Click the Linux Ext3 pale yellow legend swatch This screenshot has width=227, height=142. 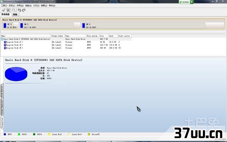[x=69, y=134]
